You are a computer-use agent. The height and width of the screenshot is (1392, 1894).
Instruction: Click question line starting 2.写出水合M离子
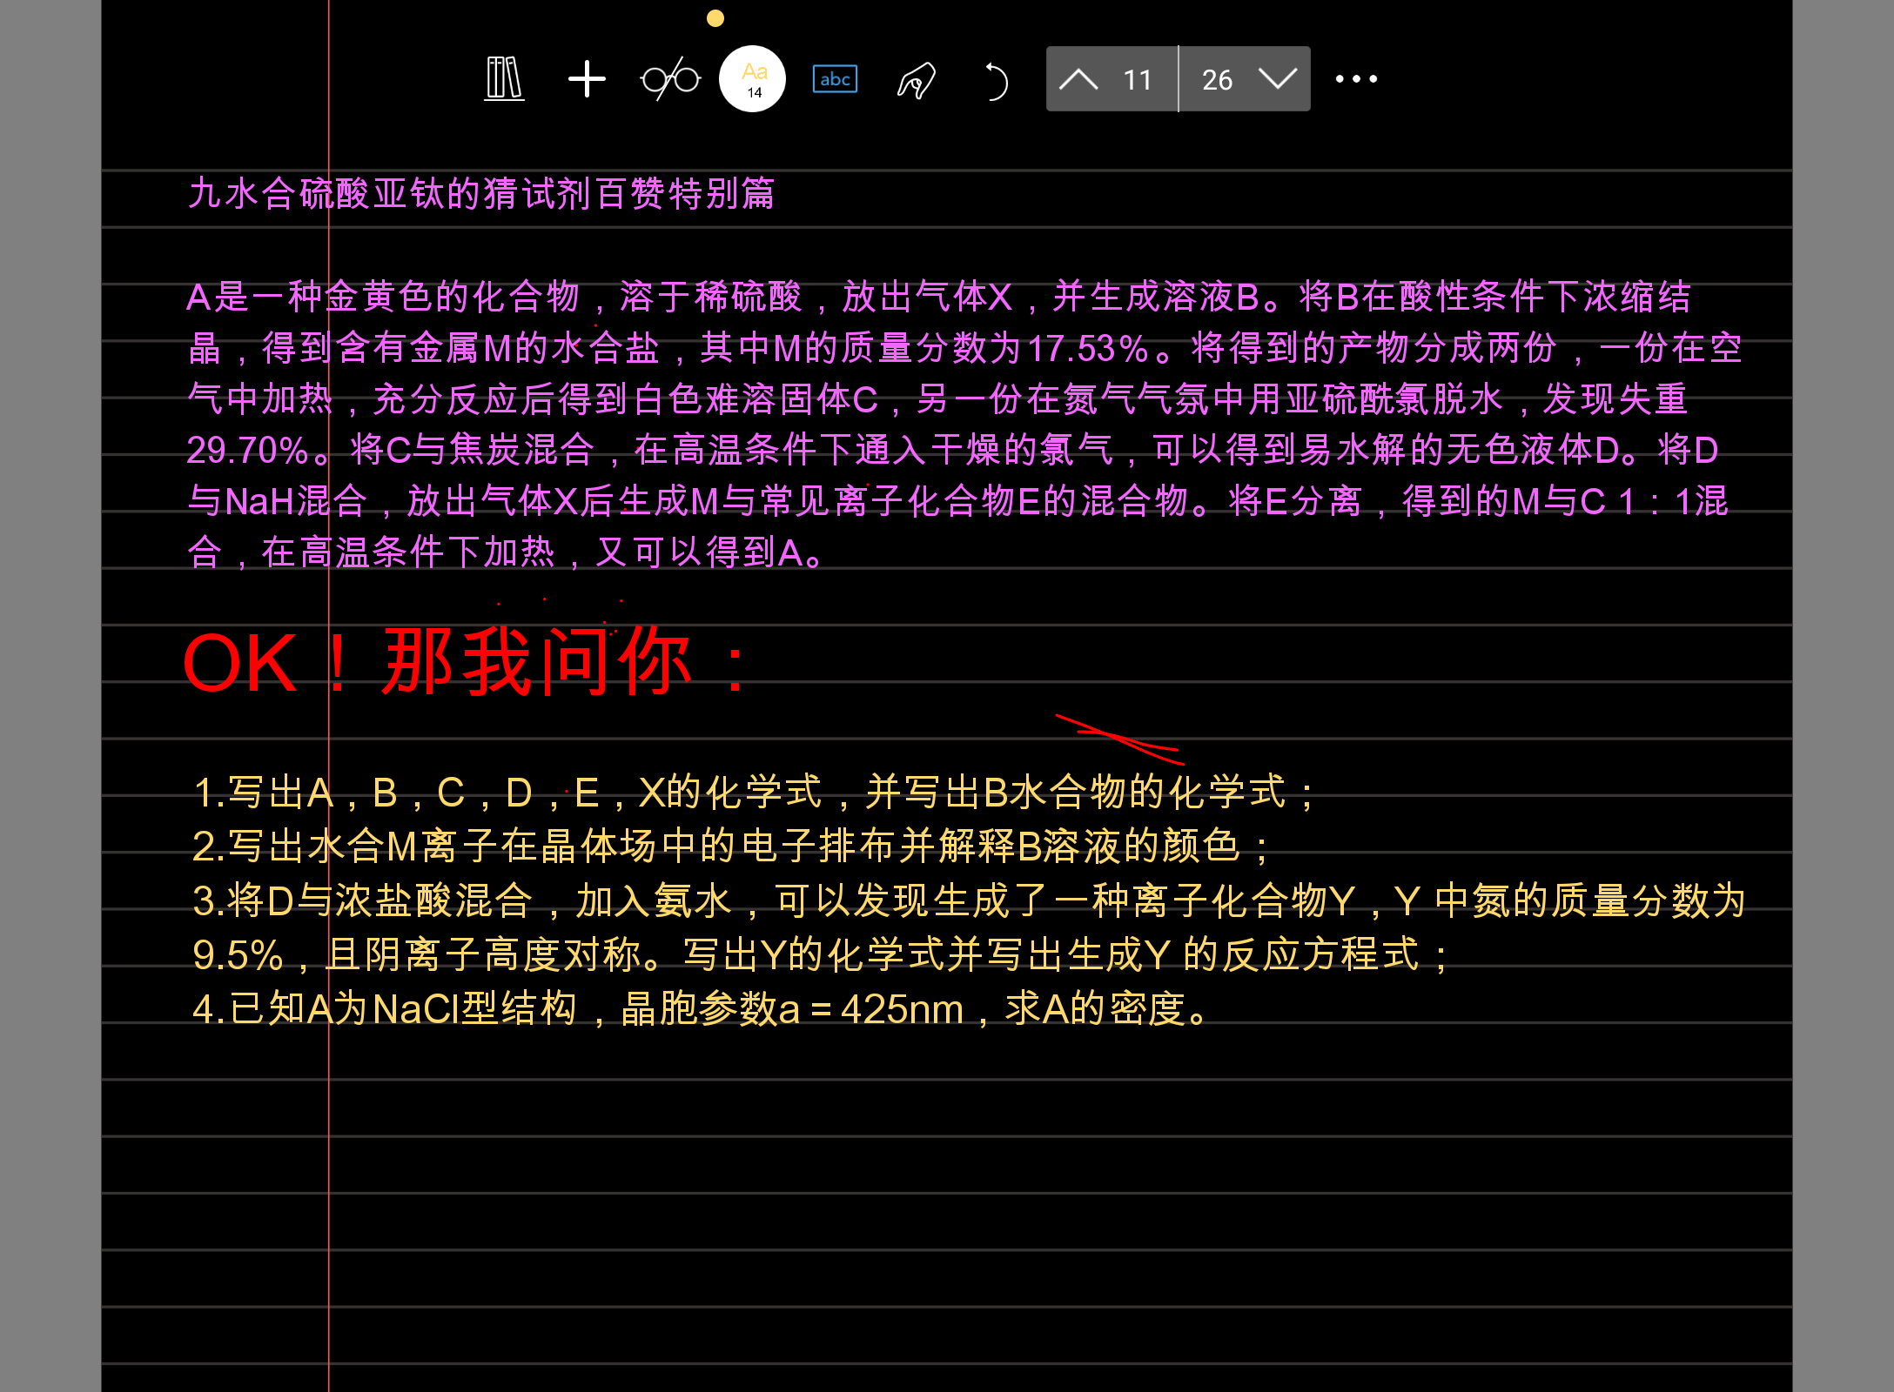731,846
